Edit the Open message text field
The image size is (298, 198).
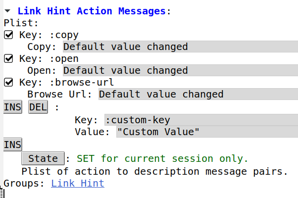pos(180,70)
